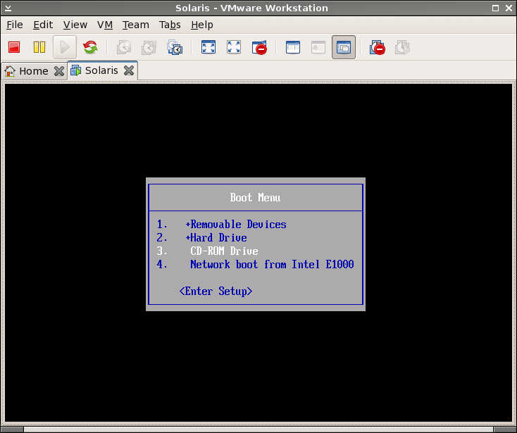Open the File menu
The height and width of the screenshot is (433, 517).
pyautogui.click(x=15, y=25)
